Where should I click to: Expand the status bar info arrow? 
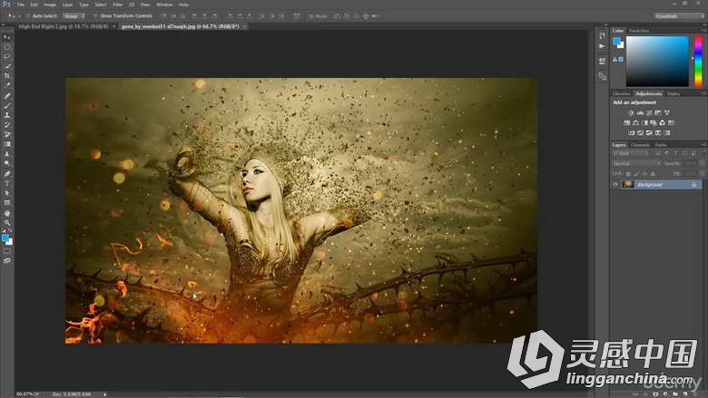click(x=104, y=394)
